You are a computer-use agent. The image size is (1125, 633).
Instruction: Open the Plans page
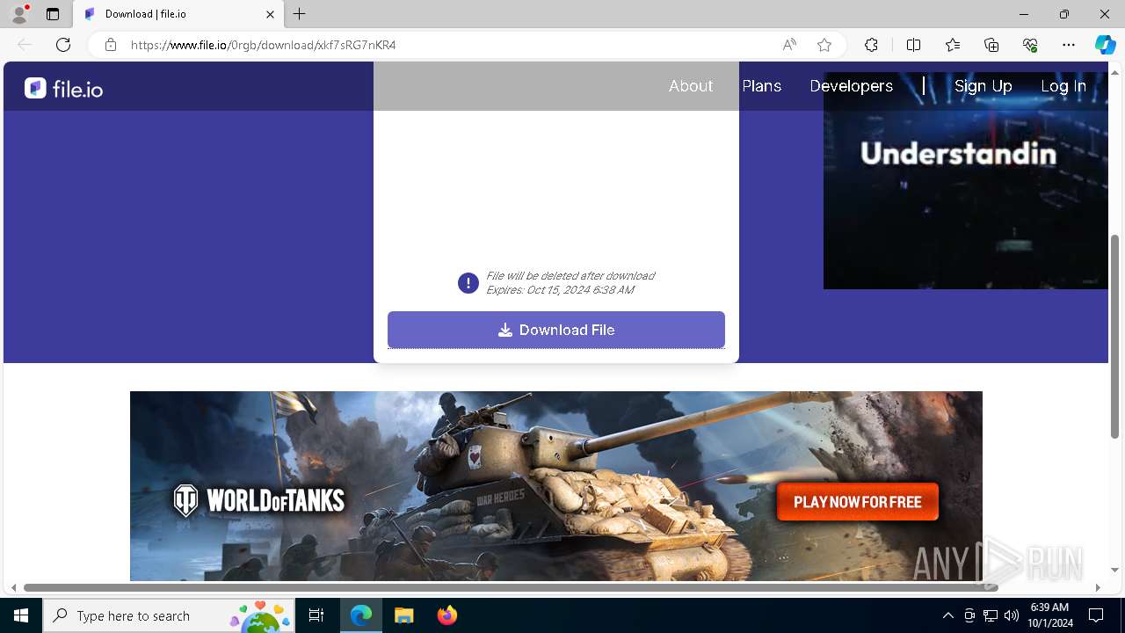pyautogui.click(x=762, y=86)
